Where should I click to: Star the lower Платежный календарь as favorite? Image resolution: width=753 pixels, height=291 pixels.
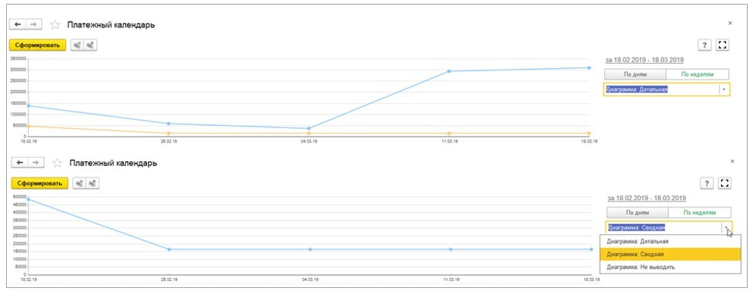click(x=57, y=163)
